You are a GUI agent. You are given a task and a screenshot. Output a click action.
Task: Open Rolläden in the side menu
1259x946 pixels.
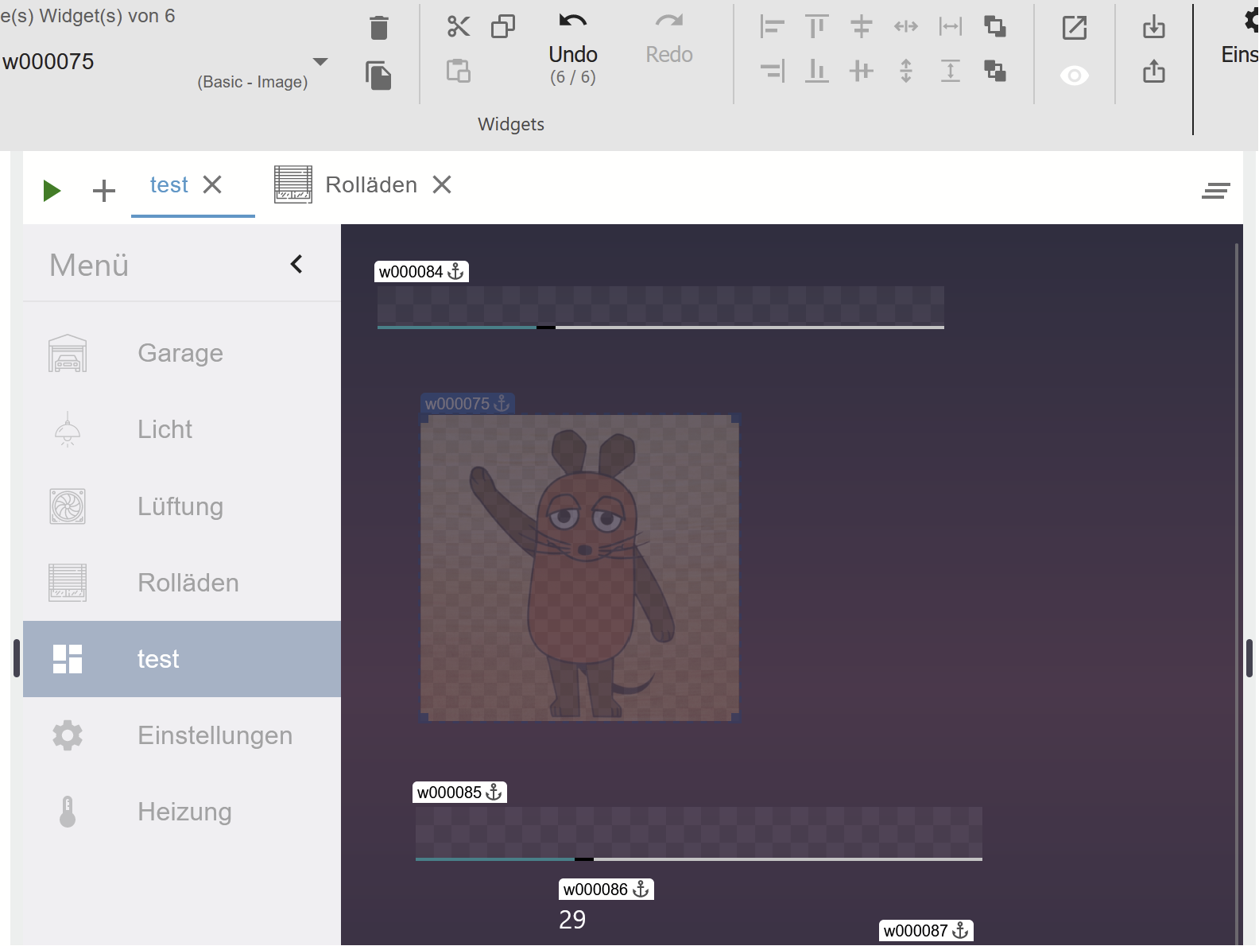(182, 583)
